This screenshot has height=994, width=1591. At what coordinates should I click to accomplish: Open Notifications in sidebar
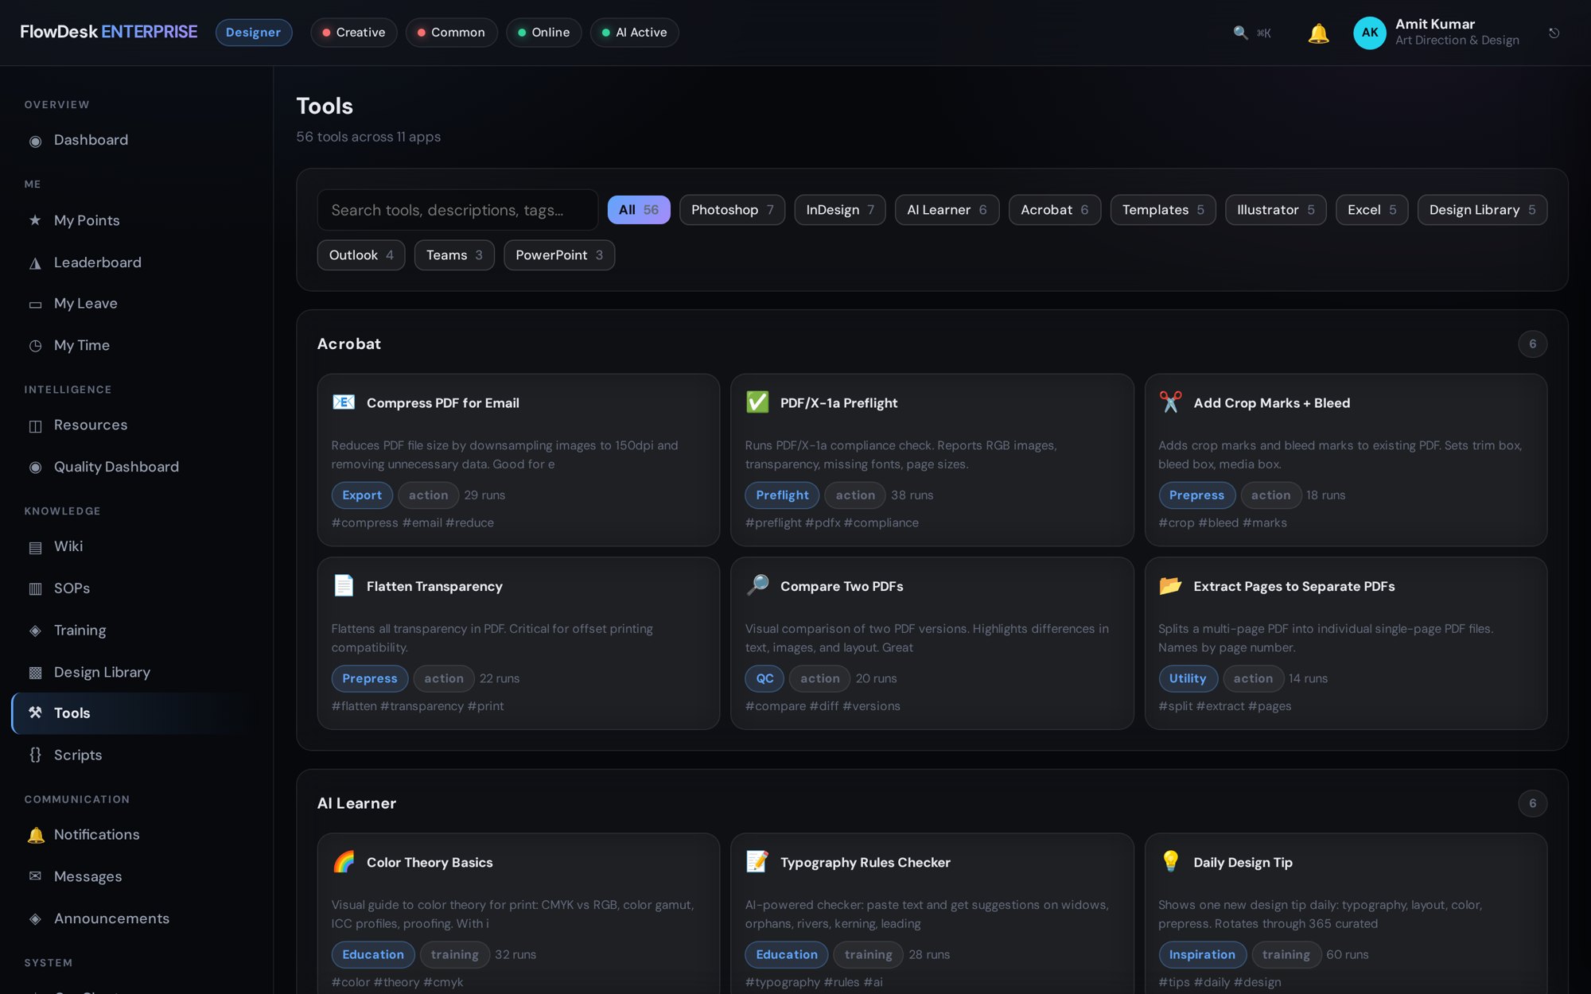click(x=136, y=835)
